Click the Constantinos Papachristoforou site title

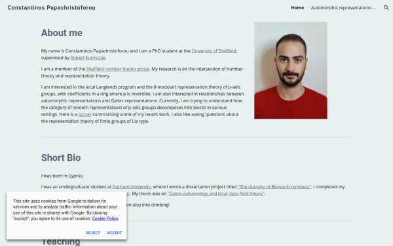[51, 8]
